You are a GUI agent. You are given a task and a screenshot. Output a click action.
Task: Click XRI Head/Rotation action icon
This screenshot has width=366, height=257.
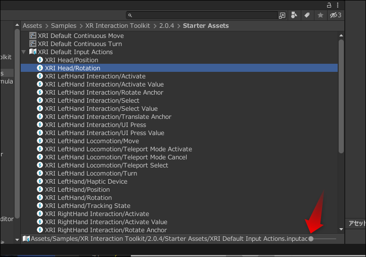40,68
